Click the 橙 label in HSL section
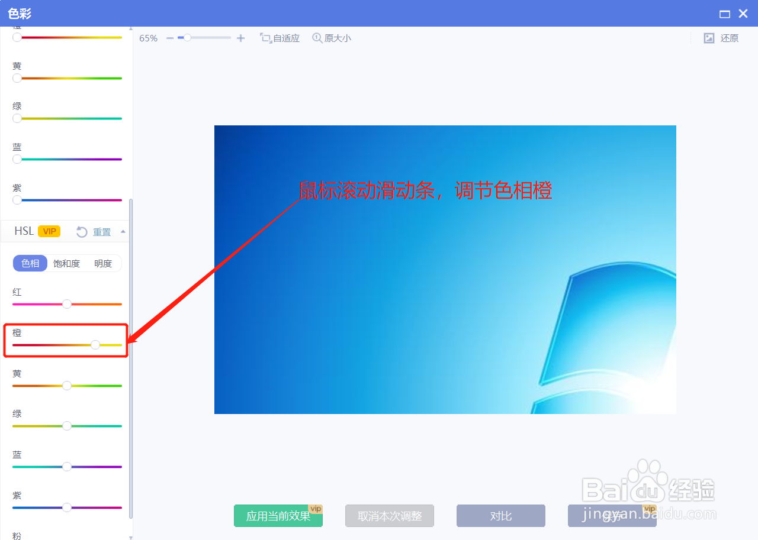The image size is (758, 540). tap(17, 333)
